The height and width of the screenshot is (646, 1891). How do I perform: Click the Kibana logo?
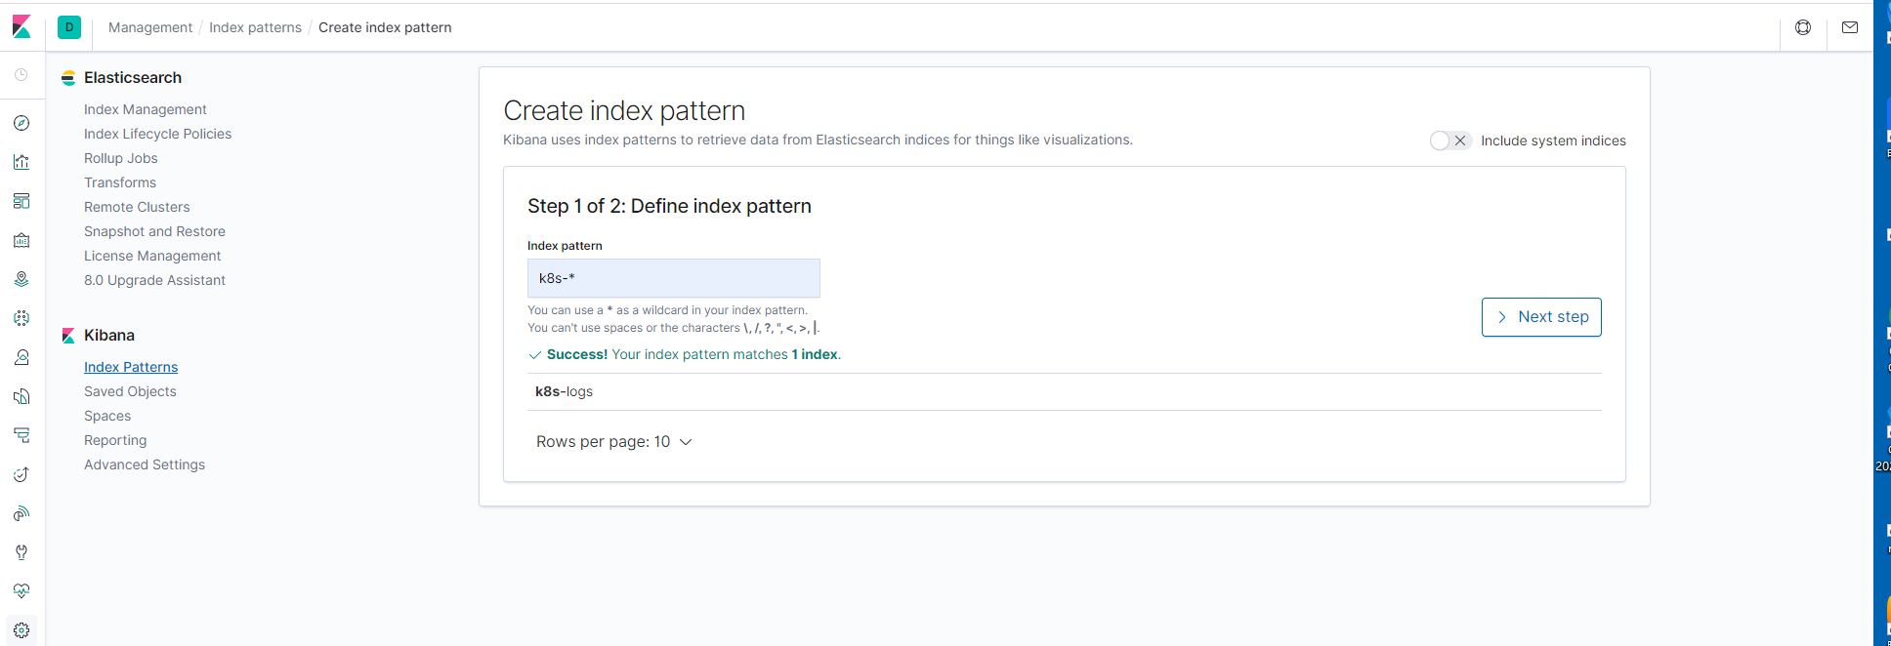click(x=21, y=27)
